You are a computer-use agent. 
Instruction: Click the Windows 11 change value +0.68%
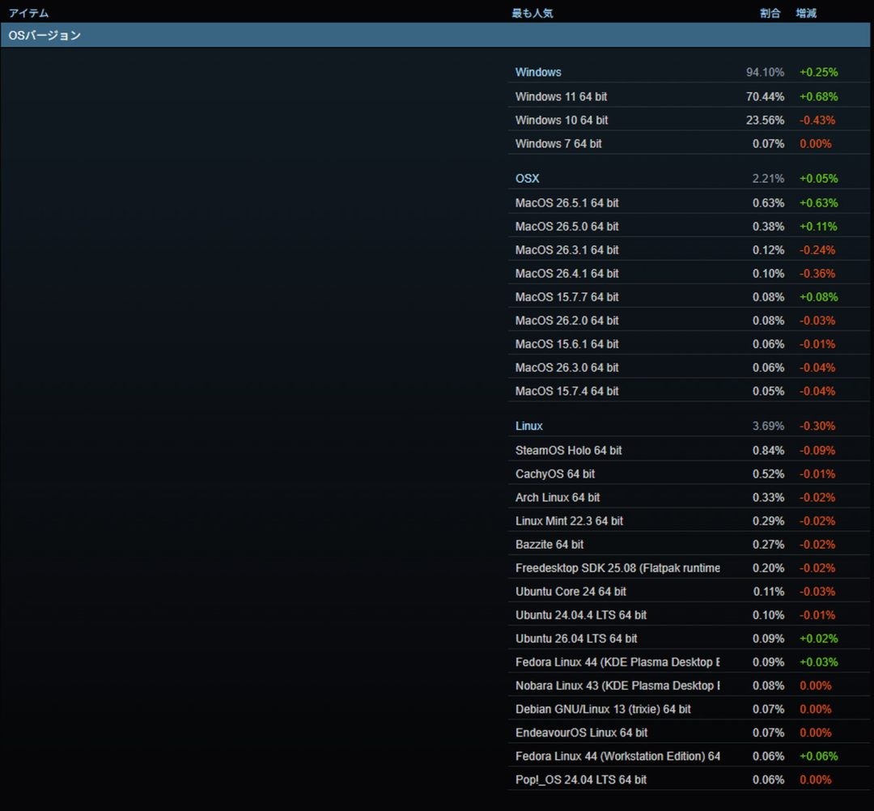818,96
